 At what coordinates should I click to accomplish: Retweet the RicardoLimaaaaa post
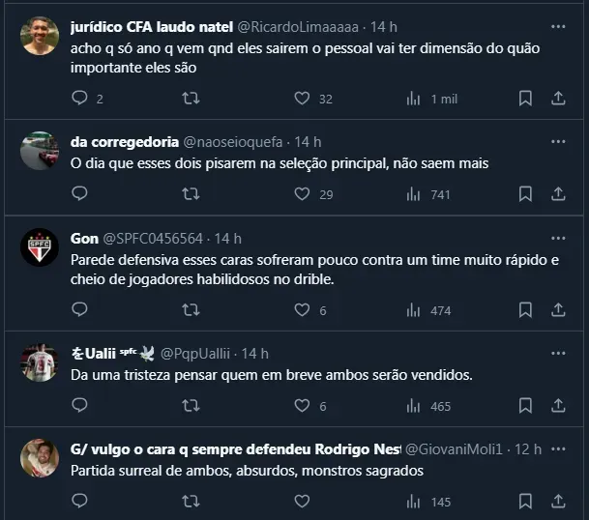coord(191,99)
